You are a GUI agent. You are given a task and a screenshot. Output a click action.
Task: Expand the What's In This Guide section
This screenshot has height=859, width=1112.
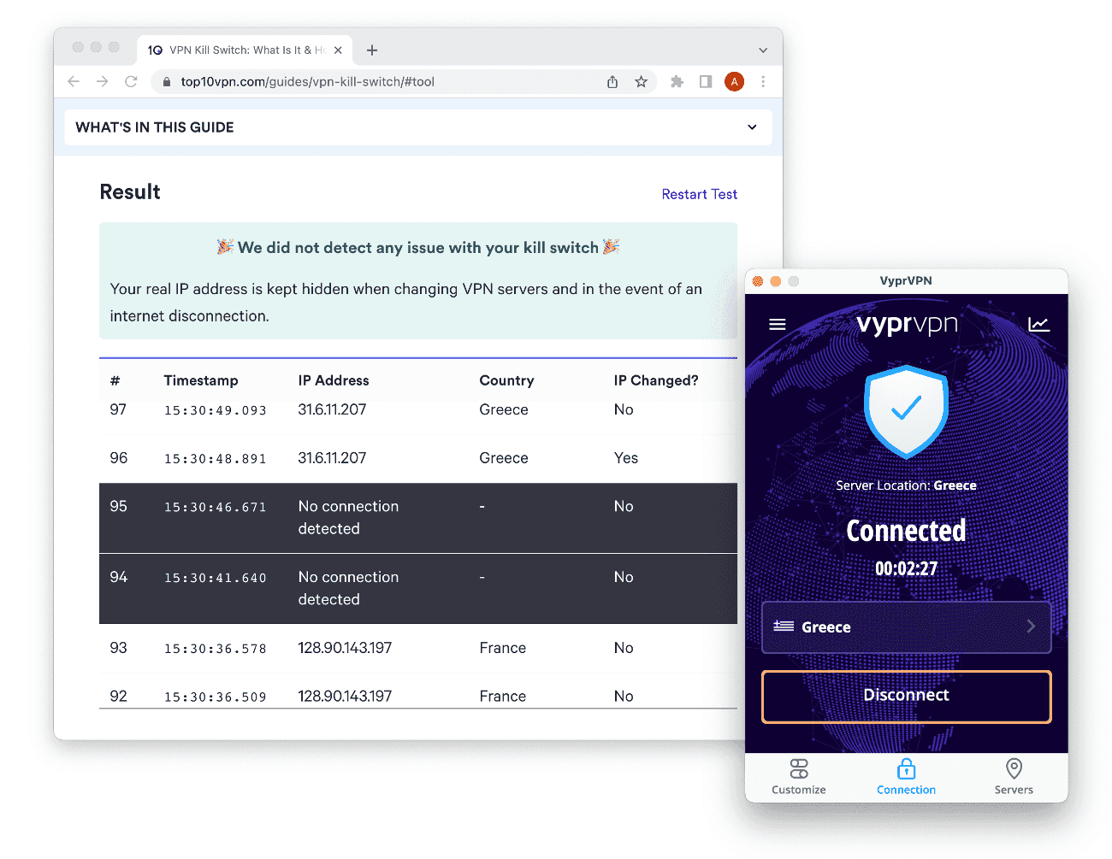coord(418,127)
